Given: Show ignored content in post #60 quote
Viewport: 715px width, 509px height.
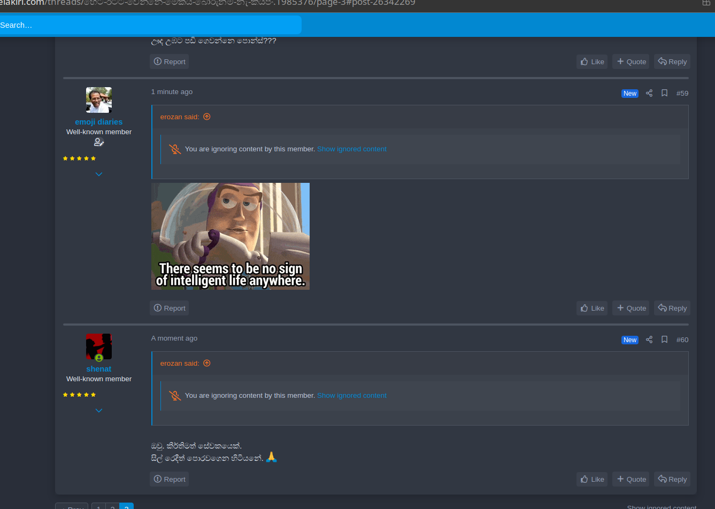Looking at the screenshot, I should 352,396.
